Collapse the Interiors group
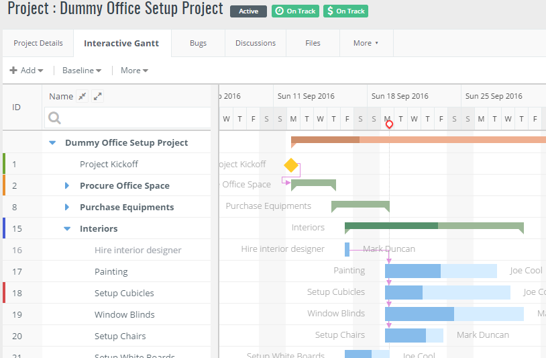Screen dimensions: 546x358 click(67, 228)
